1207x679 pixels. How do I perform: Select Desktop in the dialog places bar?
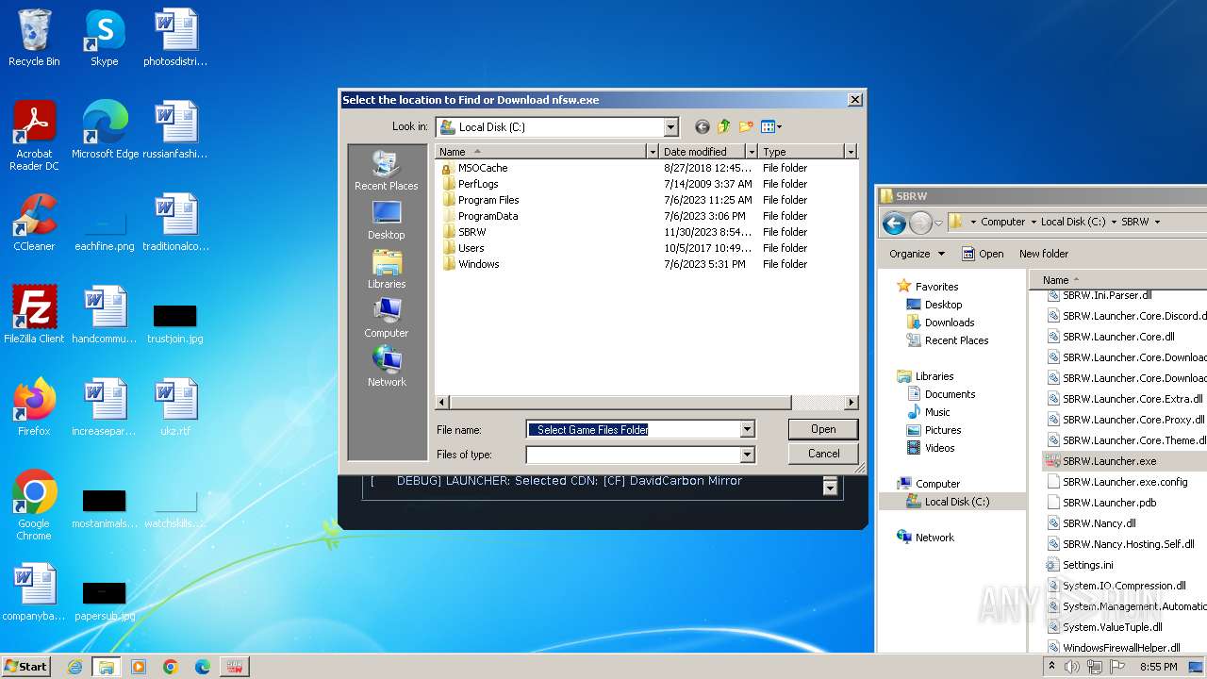click(386, 220)
